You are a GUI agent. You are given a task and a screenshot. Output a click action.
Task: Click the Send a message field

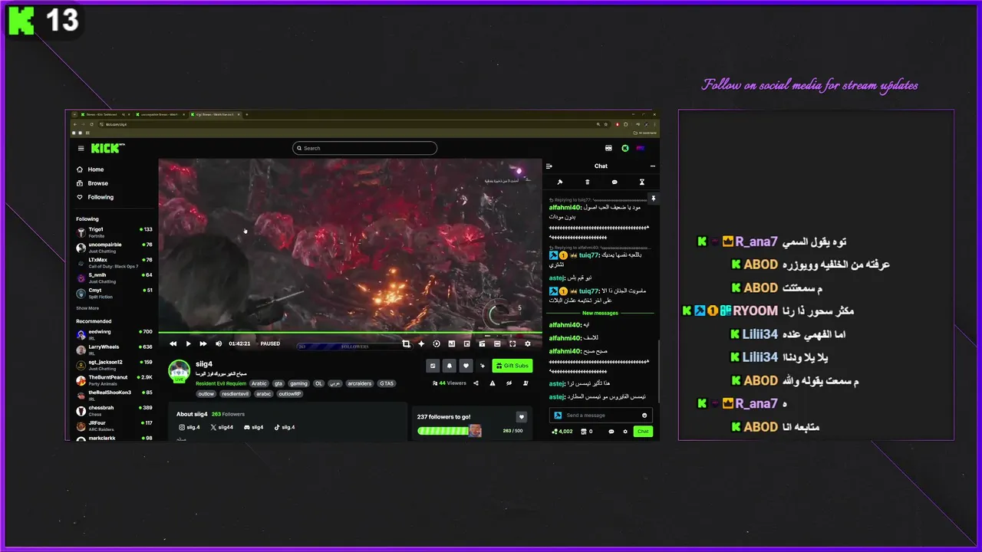[x=601, y=416]
